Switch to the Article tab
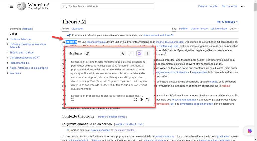 click(65, 29)
